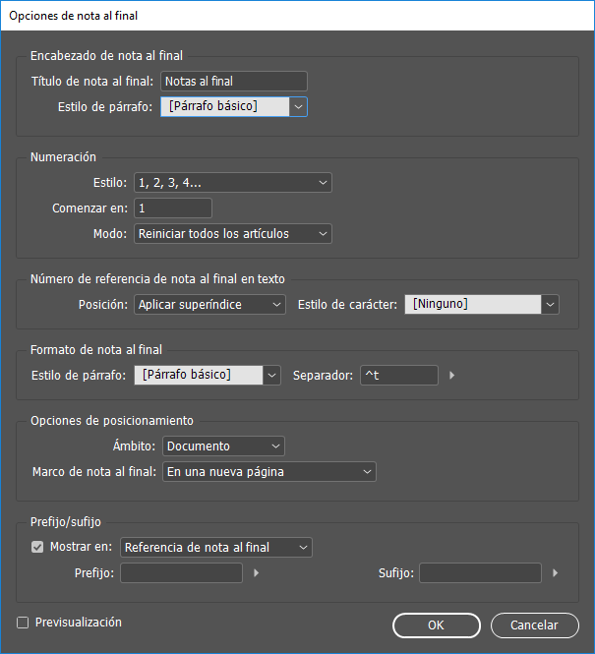This screenshot has height=654, width=595.
Task: Expand the Posición dropdown
Action: pos(208,305)
